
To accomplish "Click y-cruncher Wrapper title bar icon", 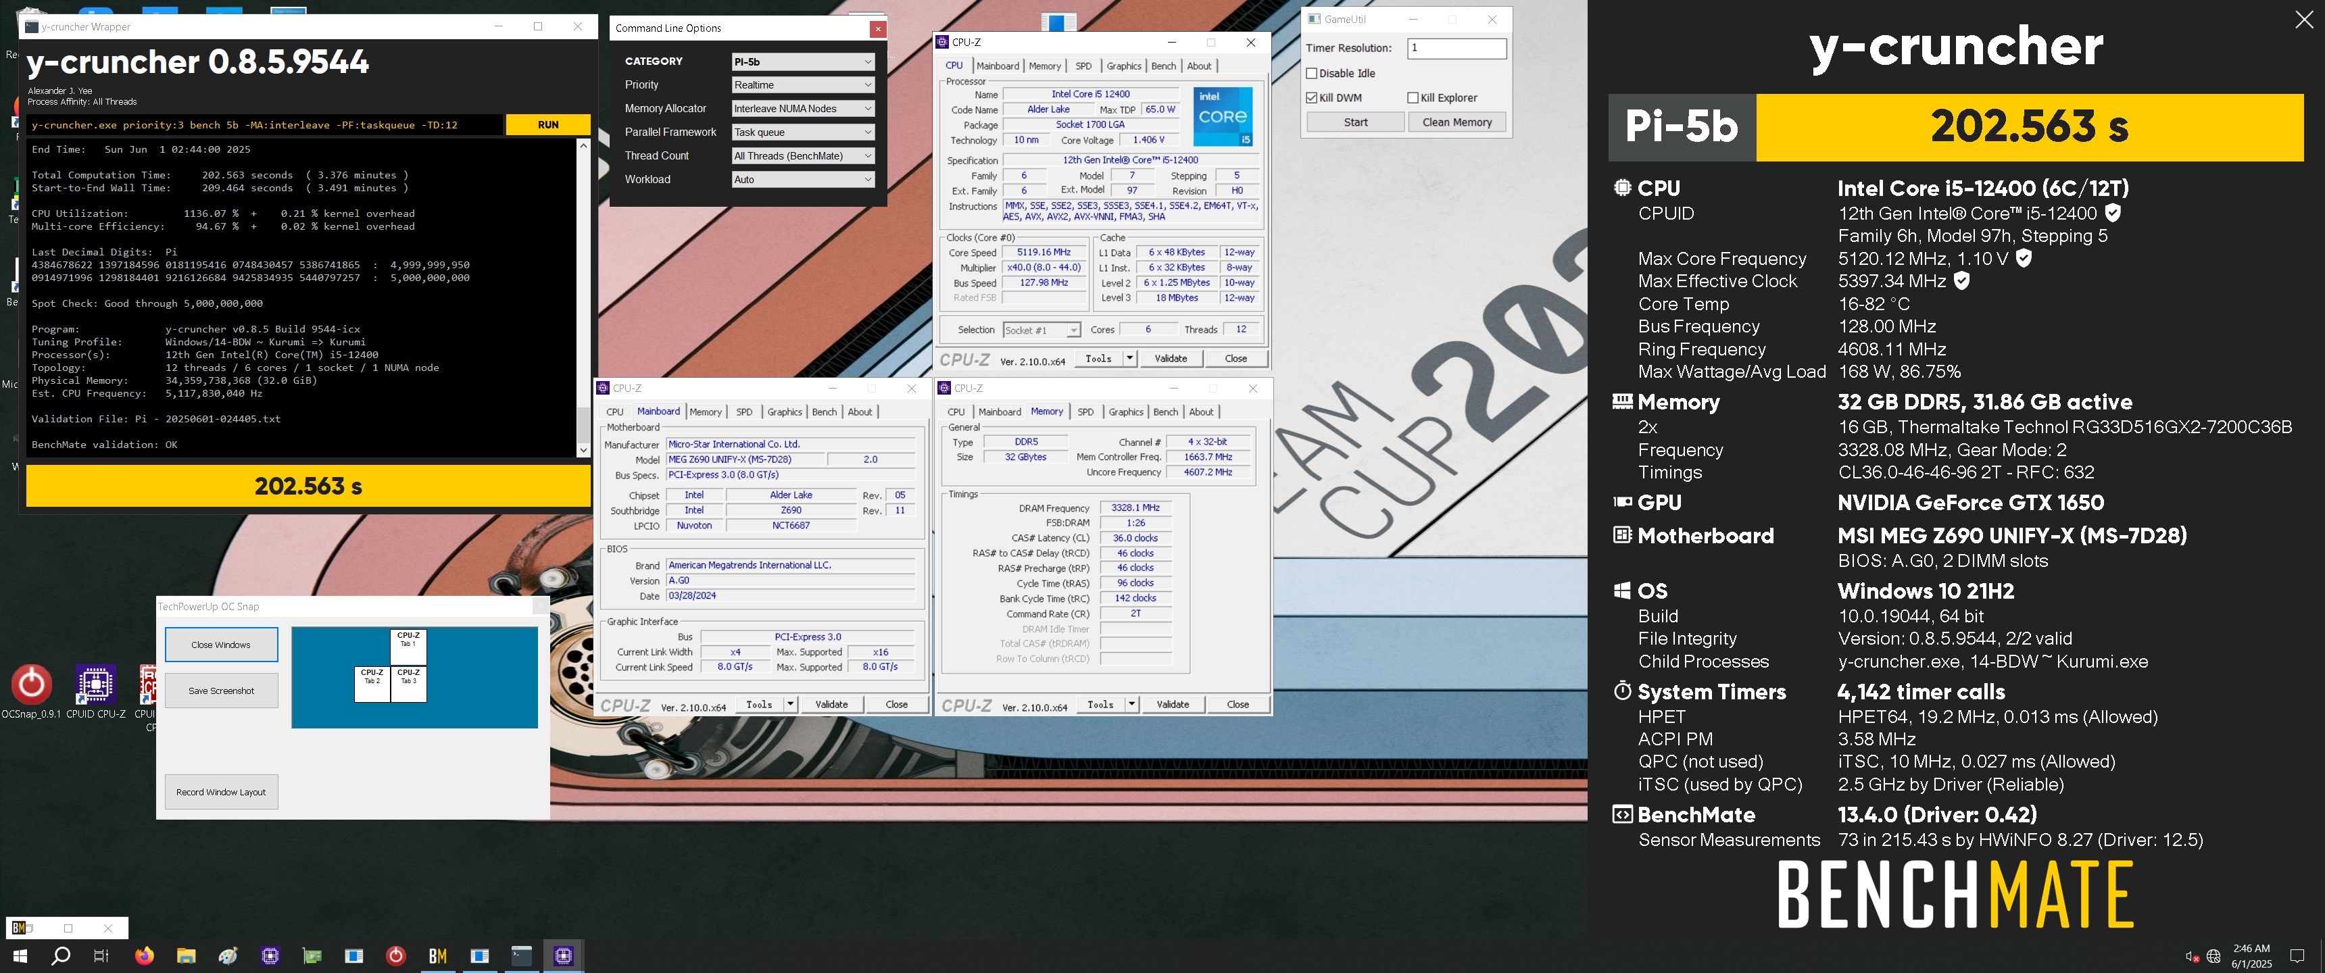I will (x=32, y=26).
